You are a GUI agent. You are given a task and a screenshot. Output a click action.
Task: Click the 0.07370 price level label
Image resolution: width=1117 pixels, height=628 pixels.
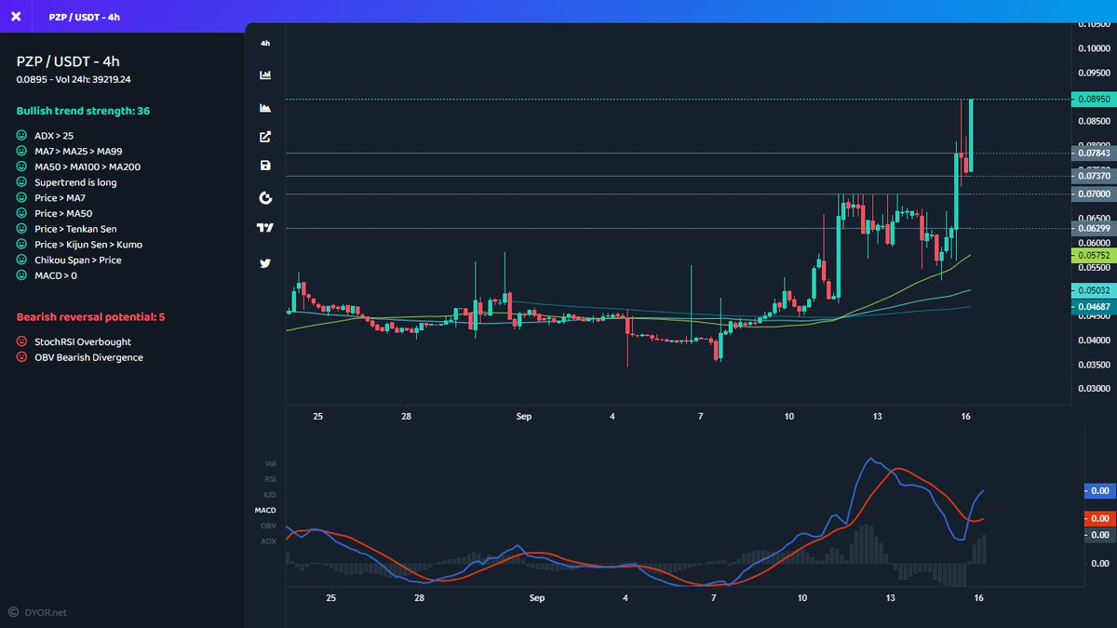[1093, 176]
